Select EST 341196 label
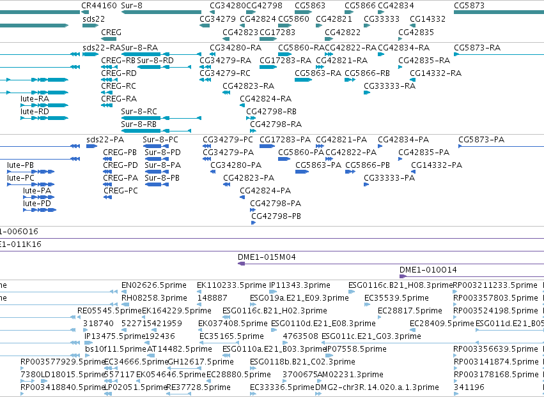 pyautogui.click(x=469, y=387)
